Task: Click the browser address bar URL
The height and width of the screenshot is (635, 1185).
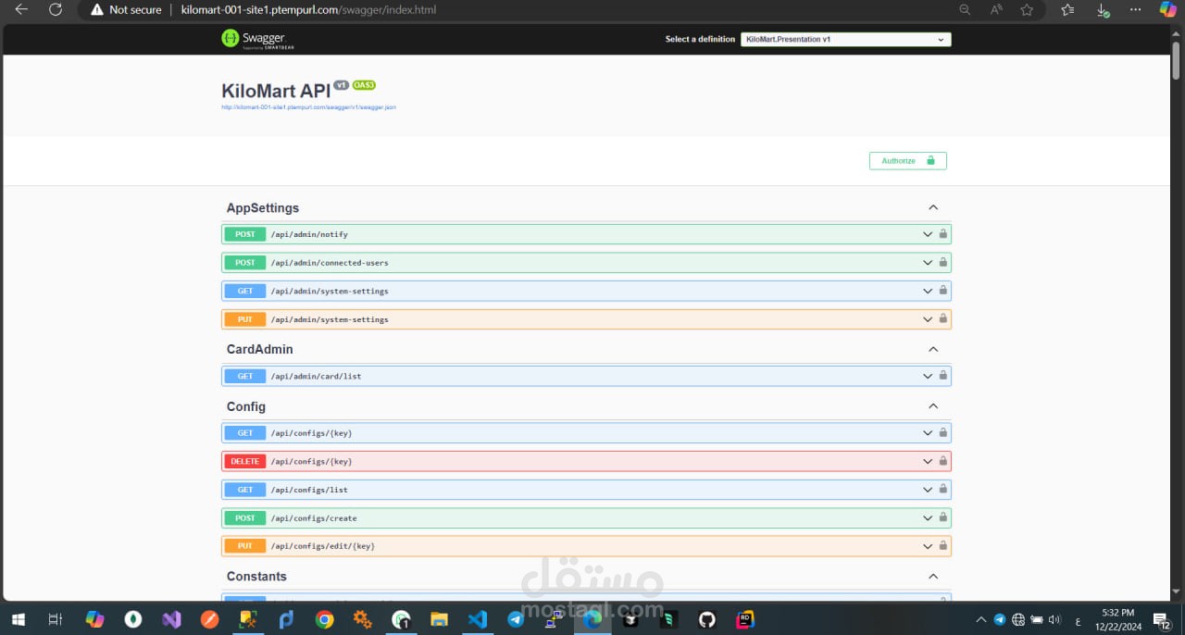Action: point(308,9)
